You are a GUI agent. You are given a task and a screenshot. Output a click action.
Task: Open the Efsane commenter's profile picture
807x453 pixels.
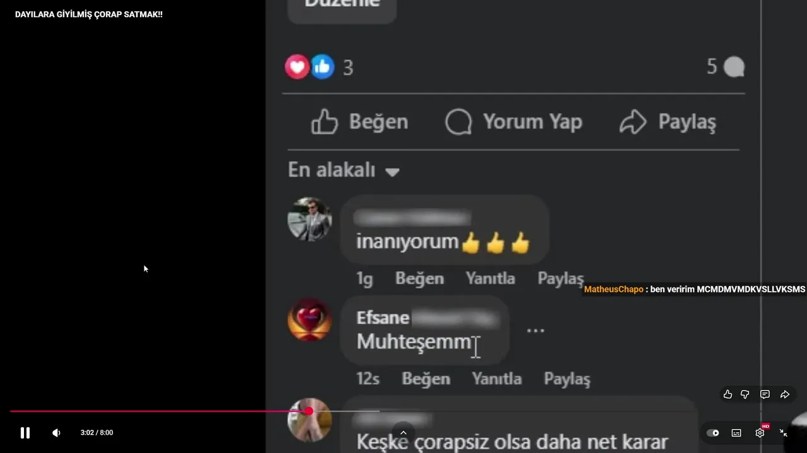tap(310, 320)
